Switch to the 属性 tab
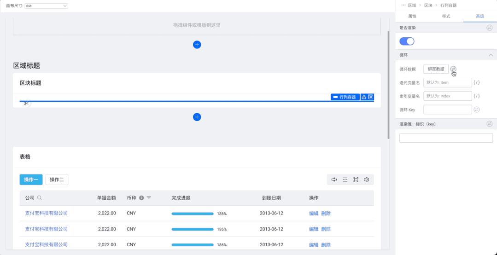This screenshot has height=255, width=497. click(412, 16)
